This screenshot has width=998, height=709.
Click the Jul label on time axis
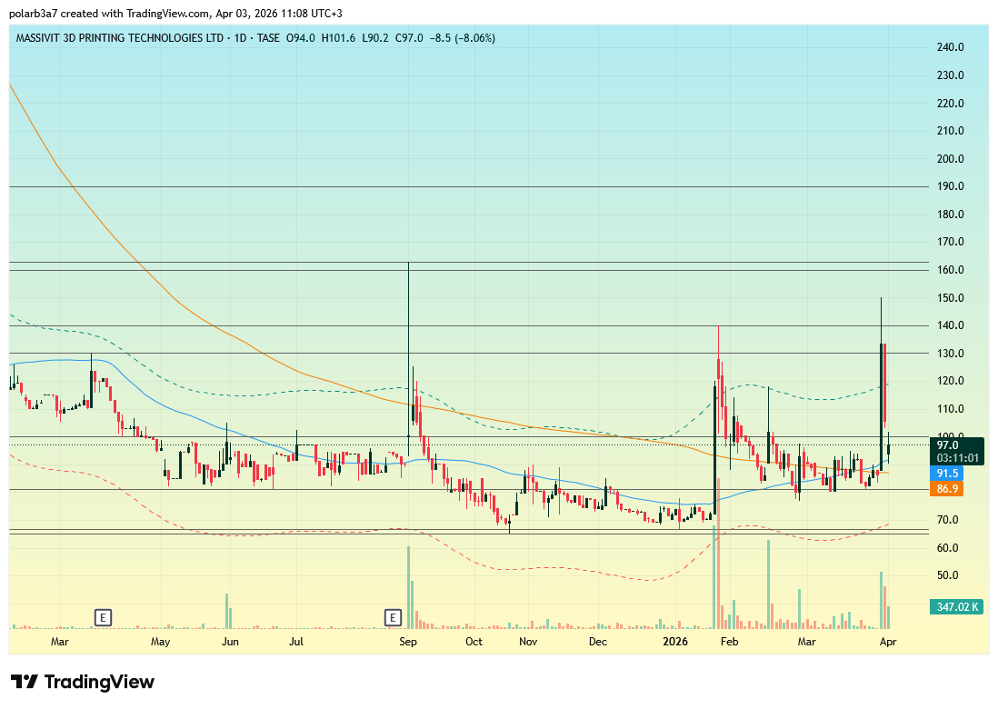(296, 642)
